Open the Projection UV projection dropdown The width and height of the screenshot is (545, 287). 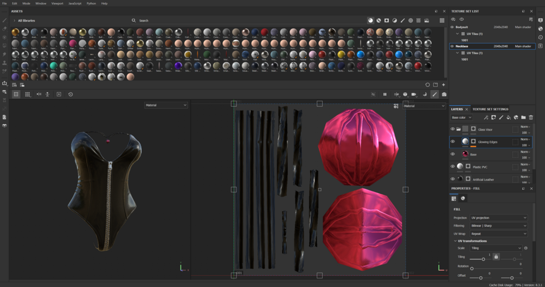click(x=499, y=218)
